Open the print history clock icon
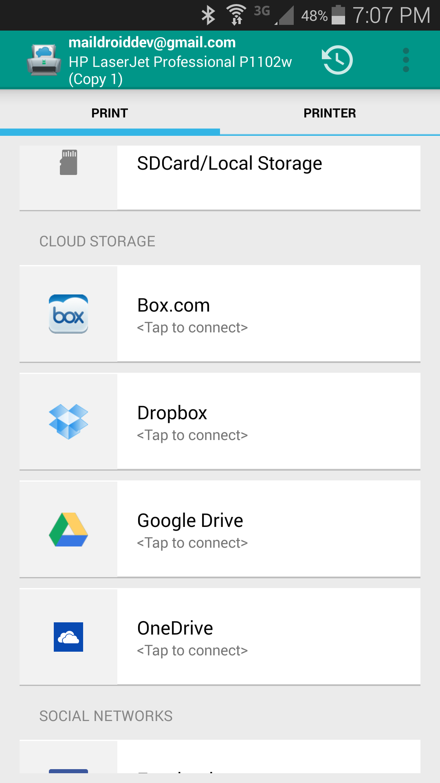Viewport: 440px width, 783px height. pyautogui.click(x=337, y=60)
